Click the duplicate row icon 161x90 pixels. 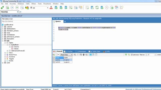[78, 55]
